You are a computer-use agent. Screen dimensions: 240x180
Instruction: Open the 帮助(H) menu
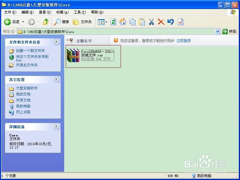(x=97, y=12)
